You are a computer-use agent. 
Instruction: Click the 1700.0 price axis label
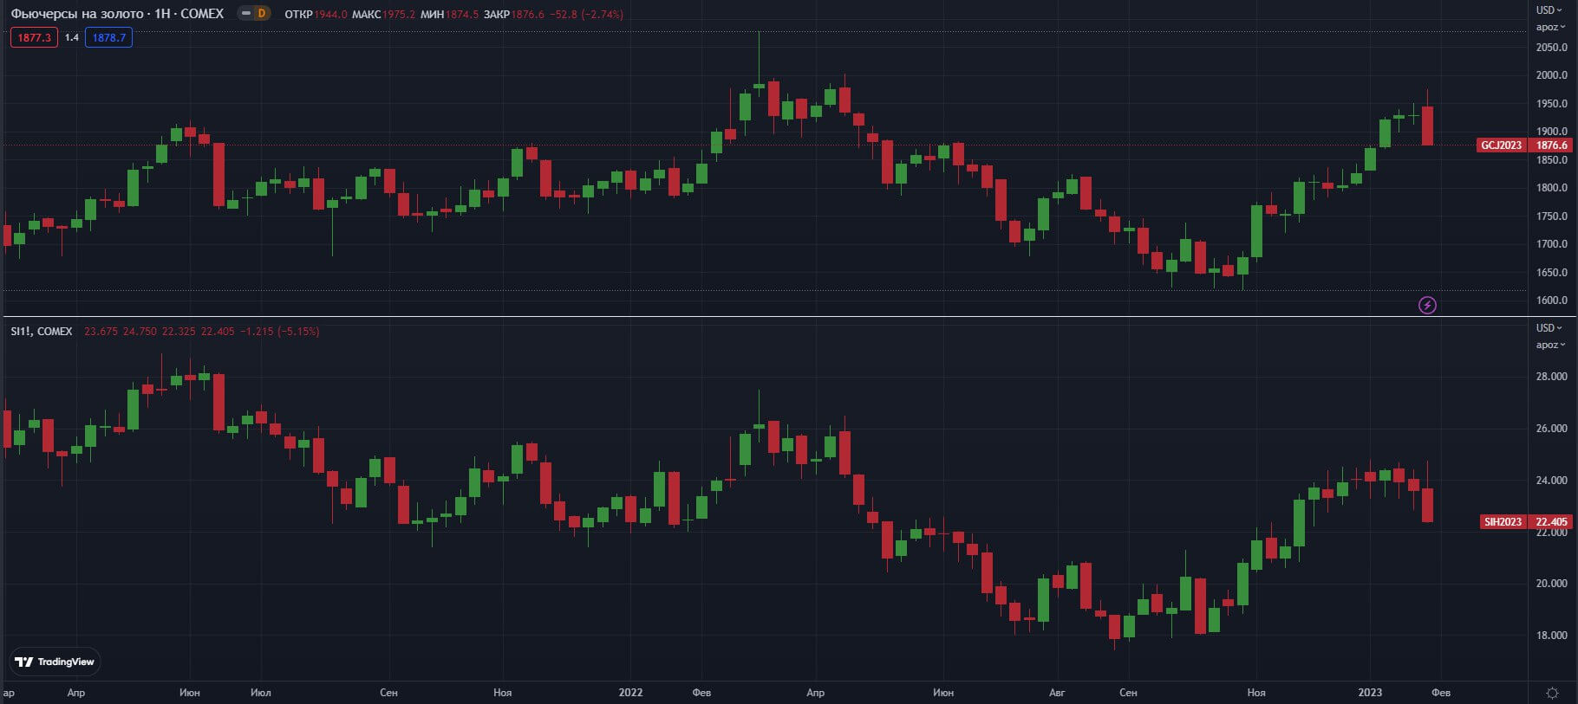pyautogui.click(x=1552, y=244)
